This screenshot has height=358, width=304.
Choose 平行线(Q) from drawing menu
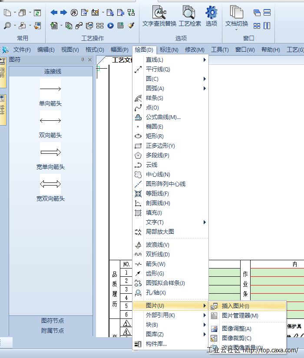170,70
